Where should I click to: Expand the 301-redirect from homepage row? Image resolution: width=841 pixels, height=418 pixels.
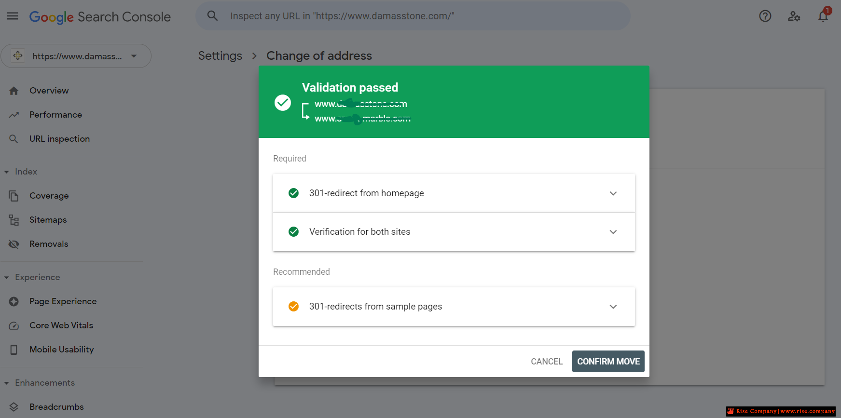click(x=613, y=193)
